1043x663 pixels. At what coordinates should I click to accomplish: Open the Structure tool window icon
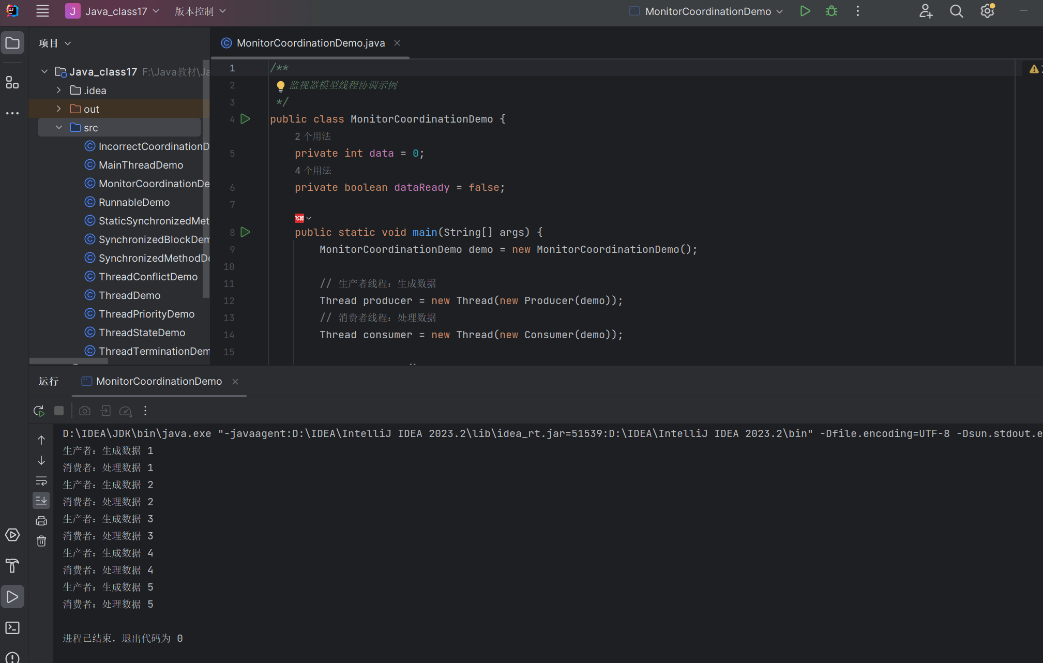(x=12, y=82)
